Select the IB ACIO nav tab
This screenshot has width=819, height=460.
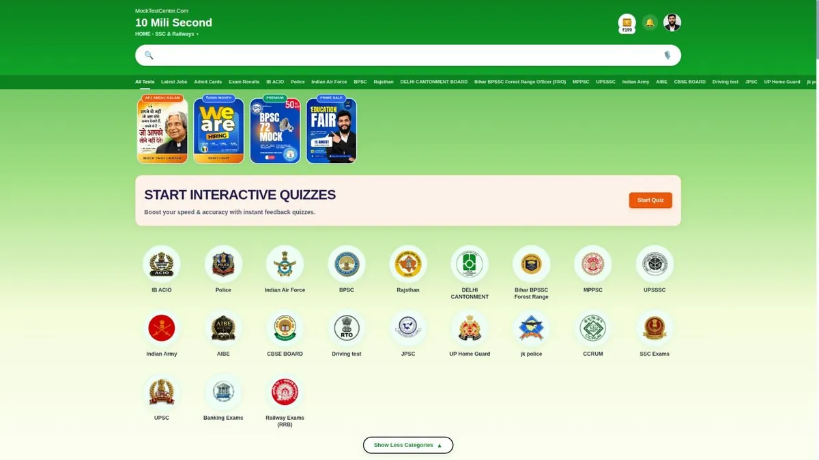coord(275,82)
